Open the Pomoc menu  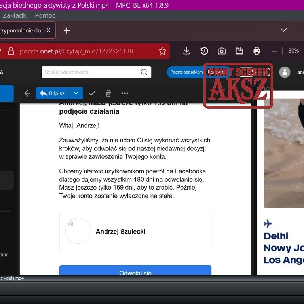(45, 15)
